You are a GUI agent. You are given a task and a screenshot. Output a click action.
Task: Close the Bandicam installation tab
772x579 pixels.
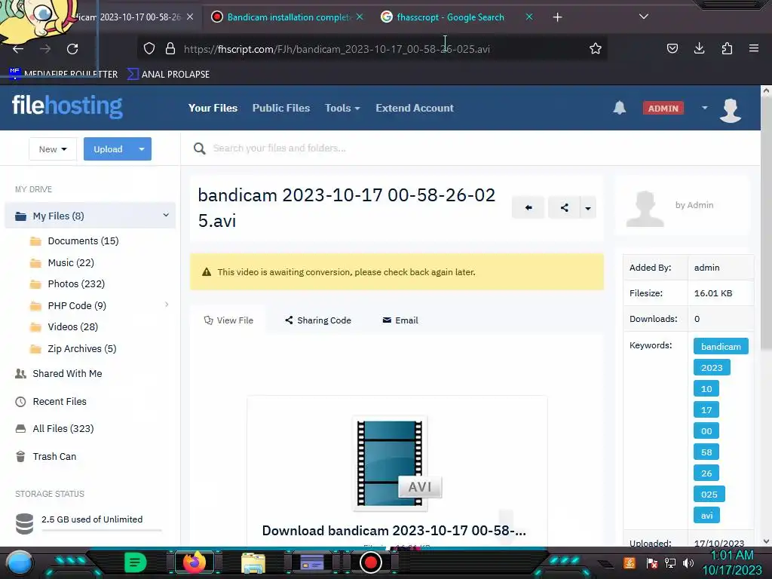coord(360,17)
